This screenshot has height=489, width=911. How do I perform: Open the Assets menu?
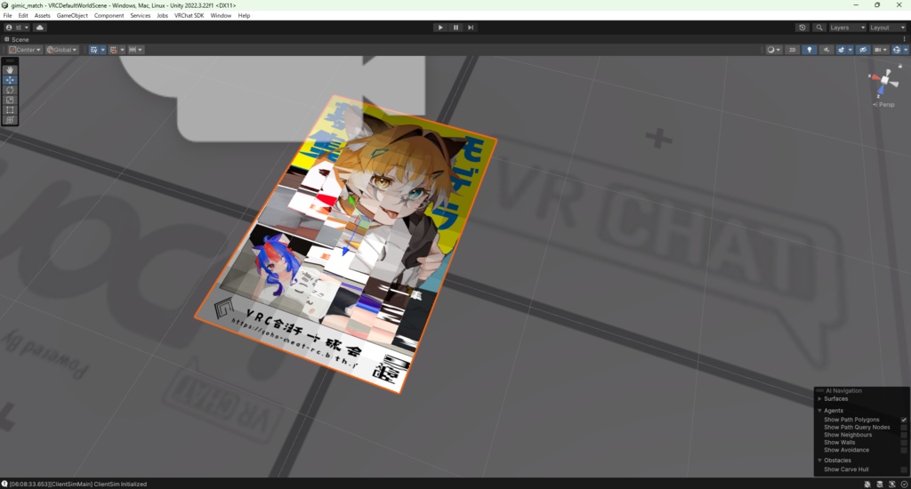point(43,16)
